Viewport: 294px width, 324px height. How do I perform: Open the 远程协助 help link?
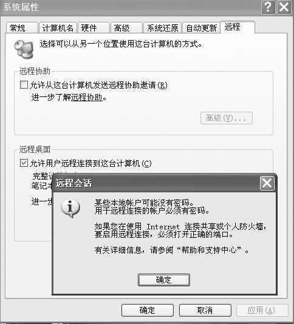coord(87,97)
